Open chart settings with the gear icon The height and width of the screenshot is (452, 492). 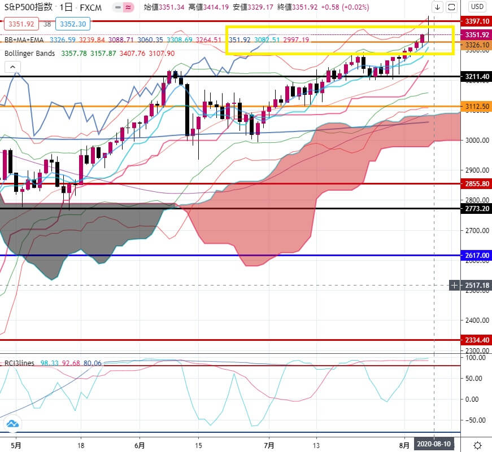(477, 445)
